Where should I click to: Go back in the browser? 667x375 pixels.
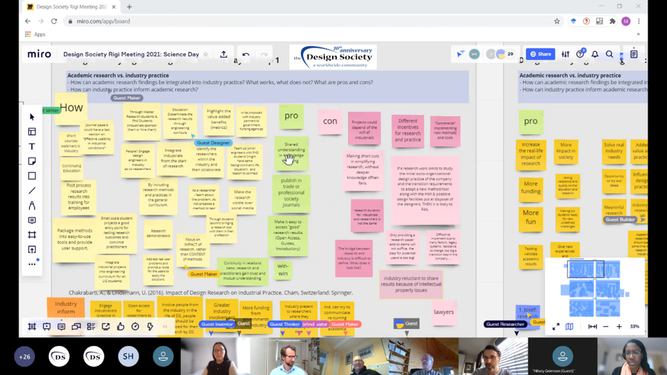(x=28, y=21)
